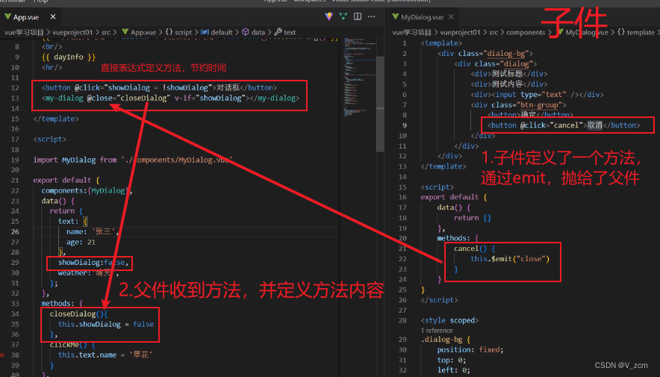Click the "this.text.name = '翠花'" line
Image resolution: width=660 pixels, height=377 pixels.
(x=105, y=355)
